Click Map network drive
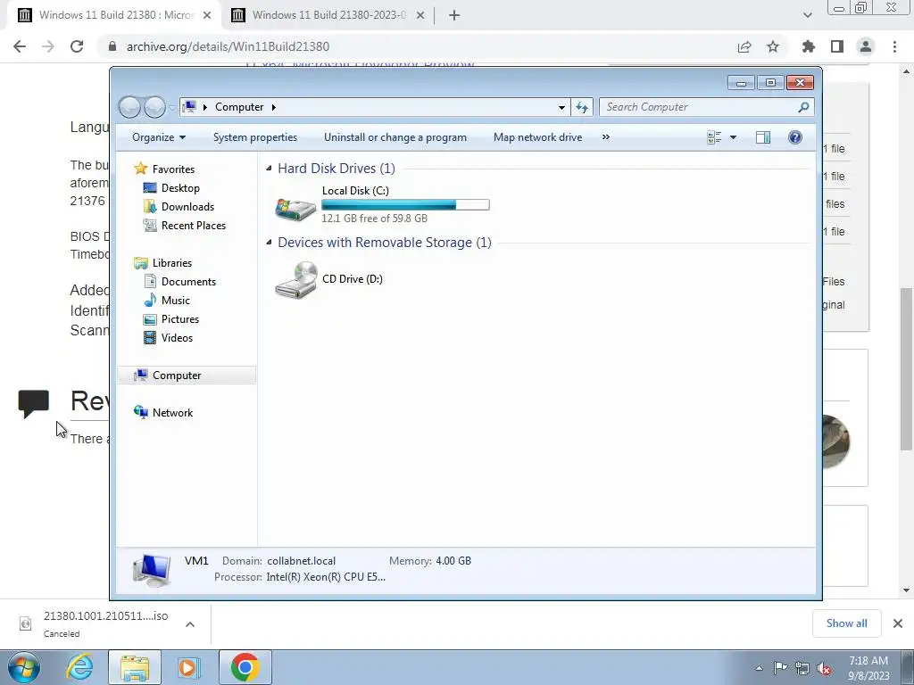The image size is (914, 685). coord(537,137)
